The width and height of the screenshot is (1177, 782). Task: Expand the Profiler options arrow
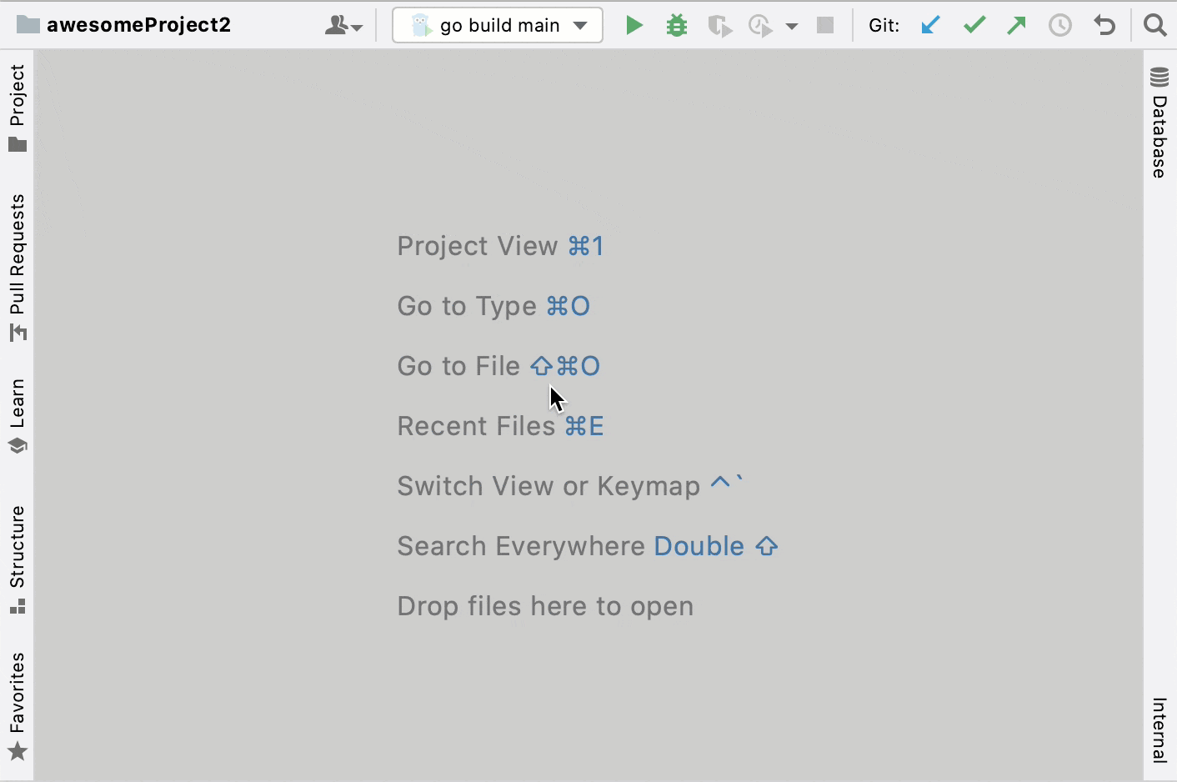[790, 25]
